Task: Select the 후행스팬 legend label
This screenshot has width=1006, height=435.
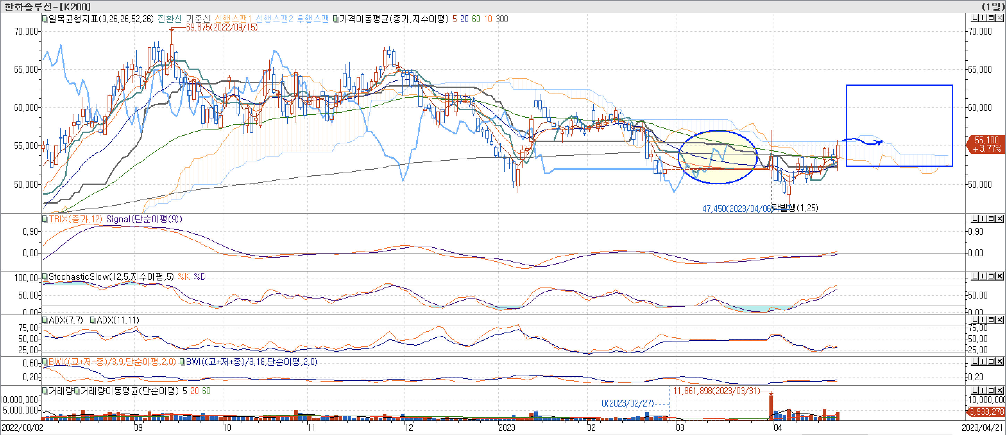Action: tap(313, 19)
